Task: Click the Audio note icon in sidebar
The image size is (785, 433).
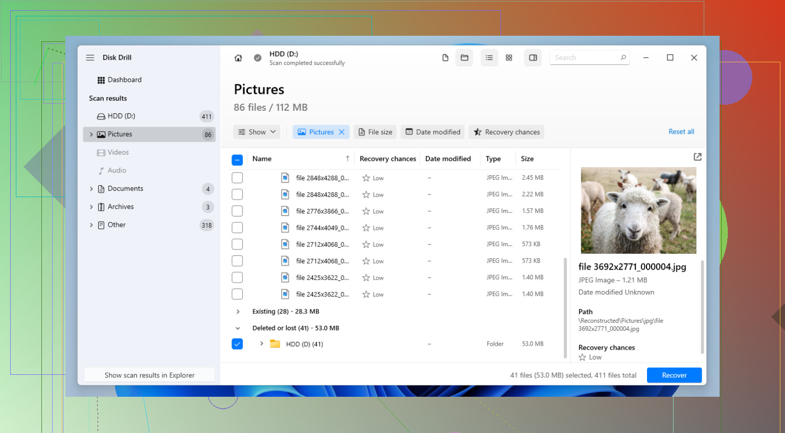Action: tap(101, 171)
